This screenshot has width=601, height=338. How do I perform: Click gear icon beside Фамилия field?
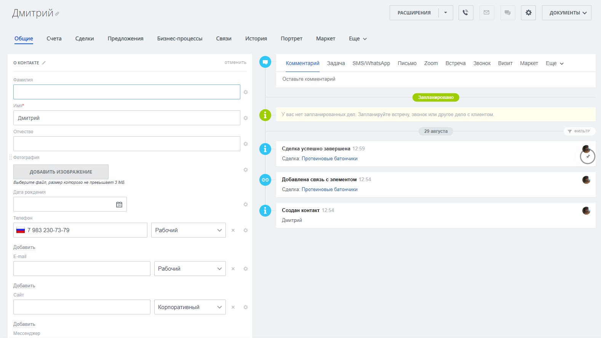(246, 92)
